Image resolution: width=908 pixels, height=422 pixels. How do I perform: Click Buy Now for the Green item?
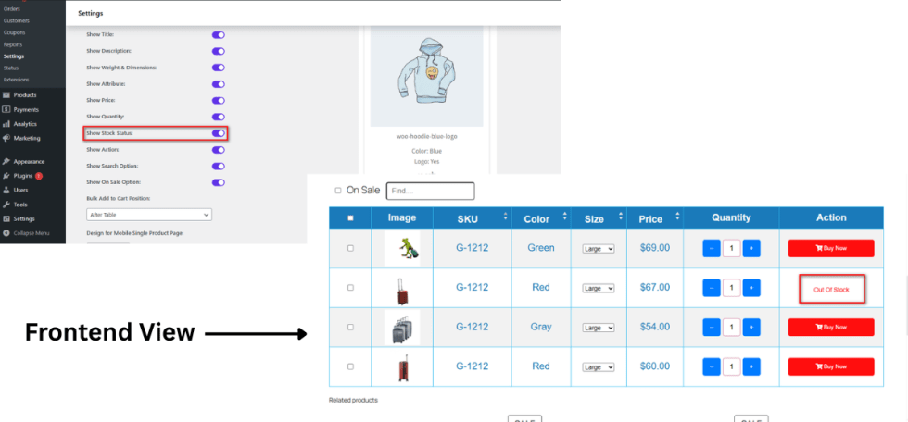coord(831,248)
